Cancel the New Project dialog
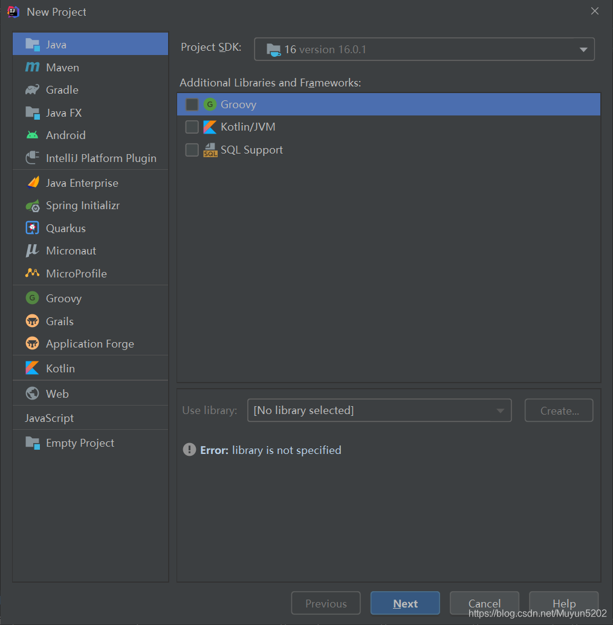613x625 pixels. [x=484, y=603]
